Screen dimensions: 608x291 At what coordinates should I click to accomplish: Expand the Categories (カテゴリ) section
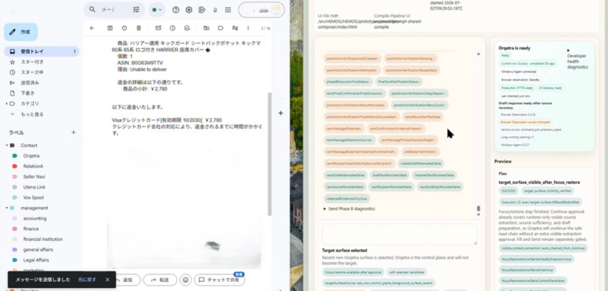pyautogui.click(x=7, y=103)
